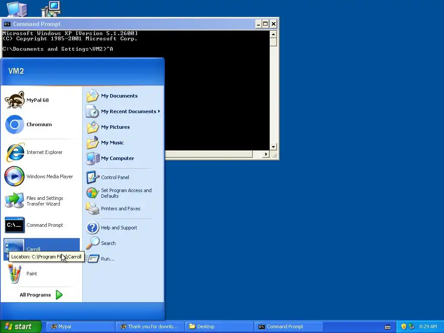This screenshot has width=444, height=333.
Task: Click the network connection tray icon
Action: pos(411,326)
